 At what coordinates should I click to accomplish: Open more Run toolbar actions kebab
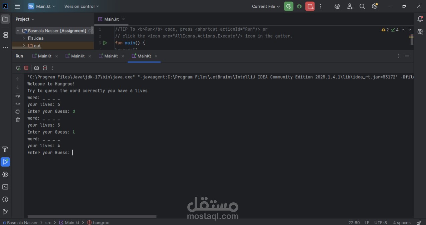(53, 68)
